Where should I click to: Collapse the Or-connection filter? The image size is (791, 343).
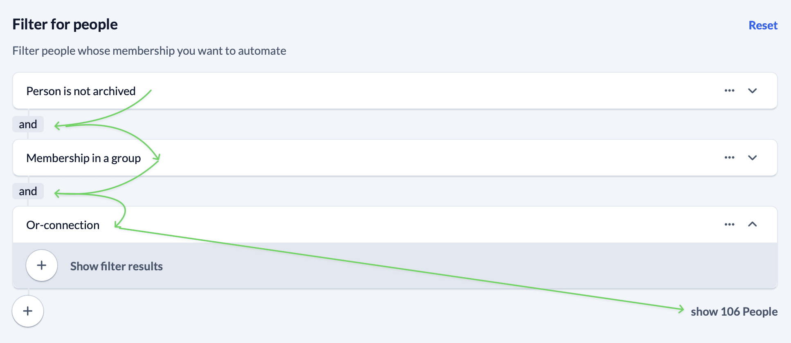coord(752,225)
